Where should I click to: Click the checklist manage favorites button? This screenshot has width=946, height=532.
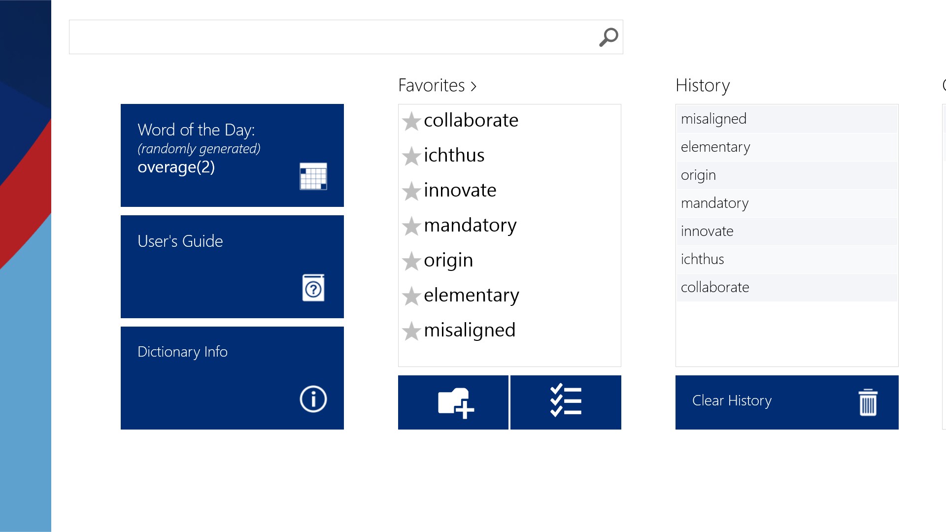coord(566,402)
